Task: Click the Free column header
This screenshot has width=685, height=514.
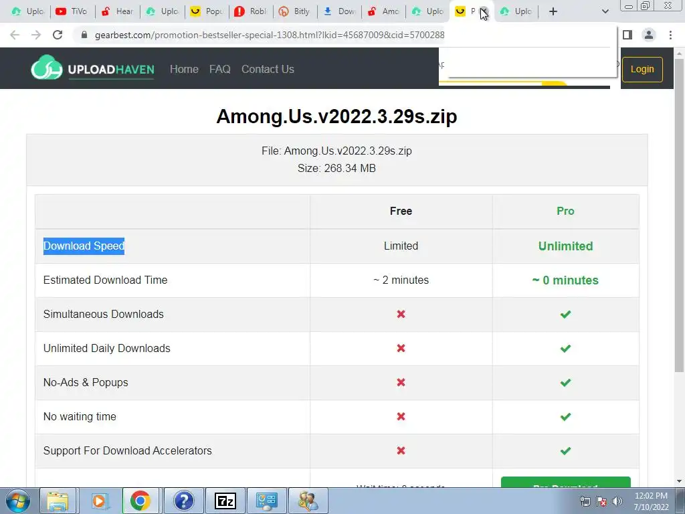Action: point(401,211)
